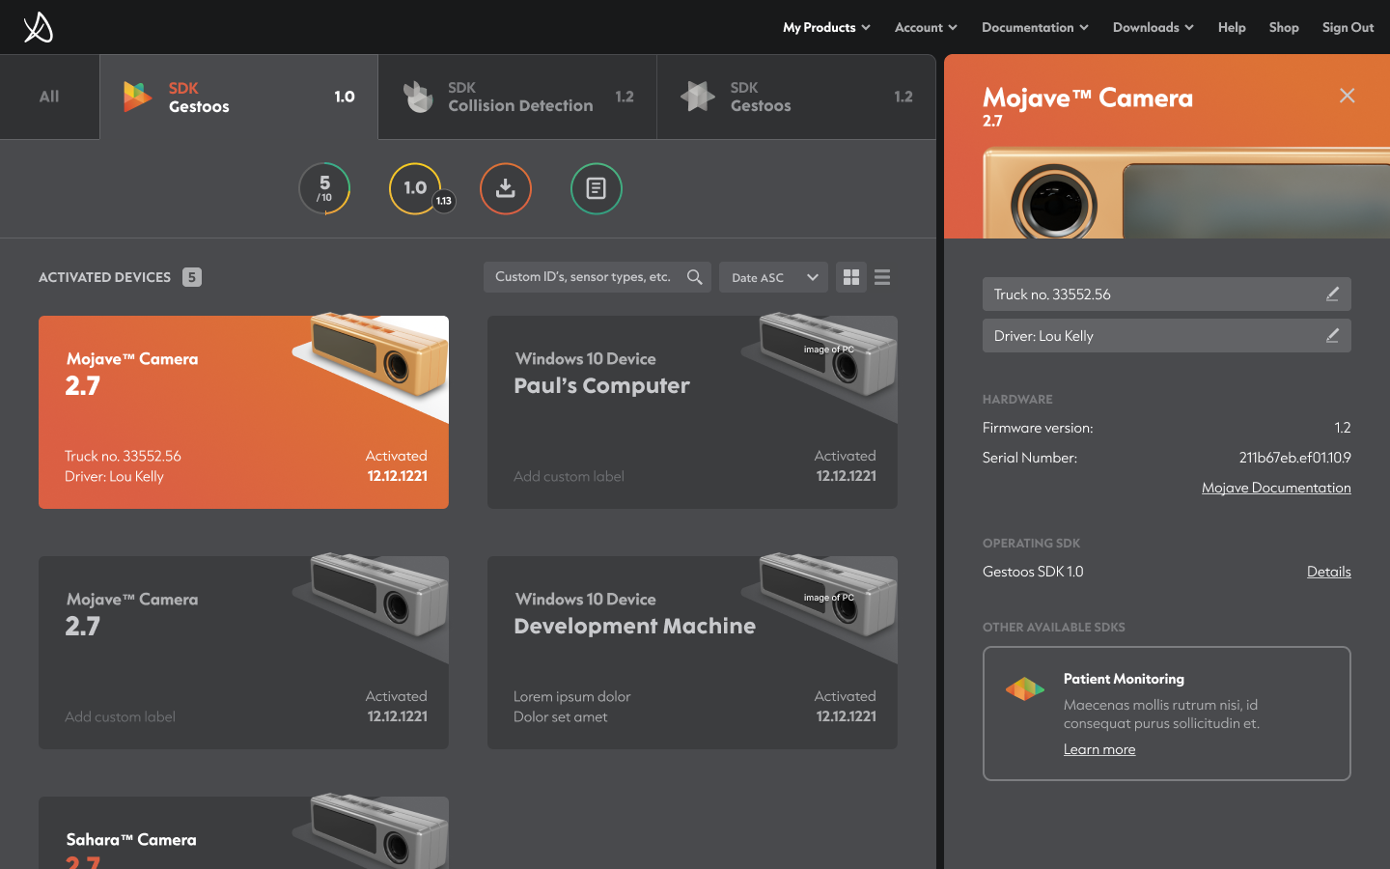
Task: Click the Gestoos SDK 1.0 operating text
Action: (1033, 572)
